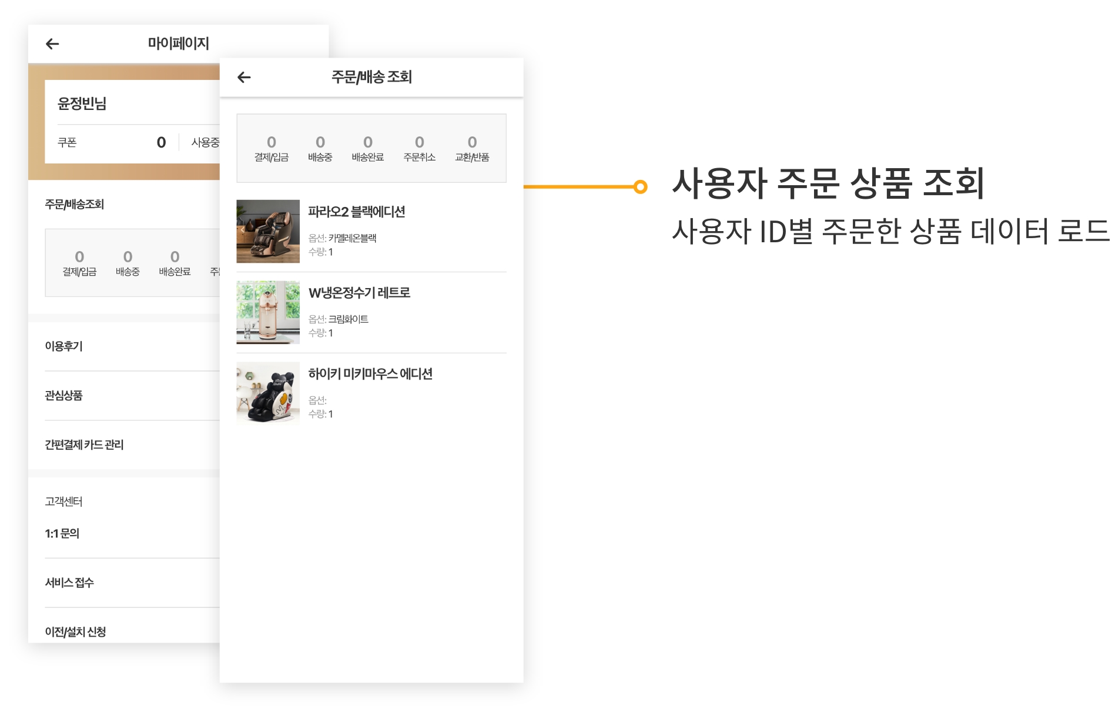
Task: Tap the 고객센터 section label
Action: (x=63, y=502)
